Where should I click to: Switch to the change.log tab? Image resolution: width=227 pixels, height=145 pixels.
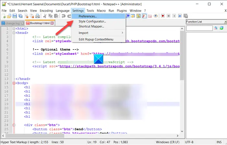12,23
